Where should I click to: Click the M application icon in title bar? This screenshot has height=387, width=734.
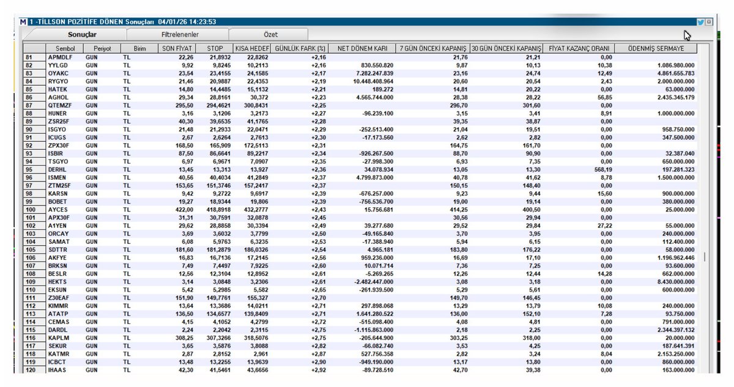pyautogui.click(x=23, y=21)
